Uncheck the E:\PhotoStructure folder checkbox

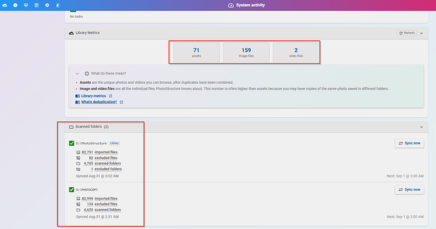(x=71, y=143)
